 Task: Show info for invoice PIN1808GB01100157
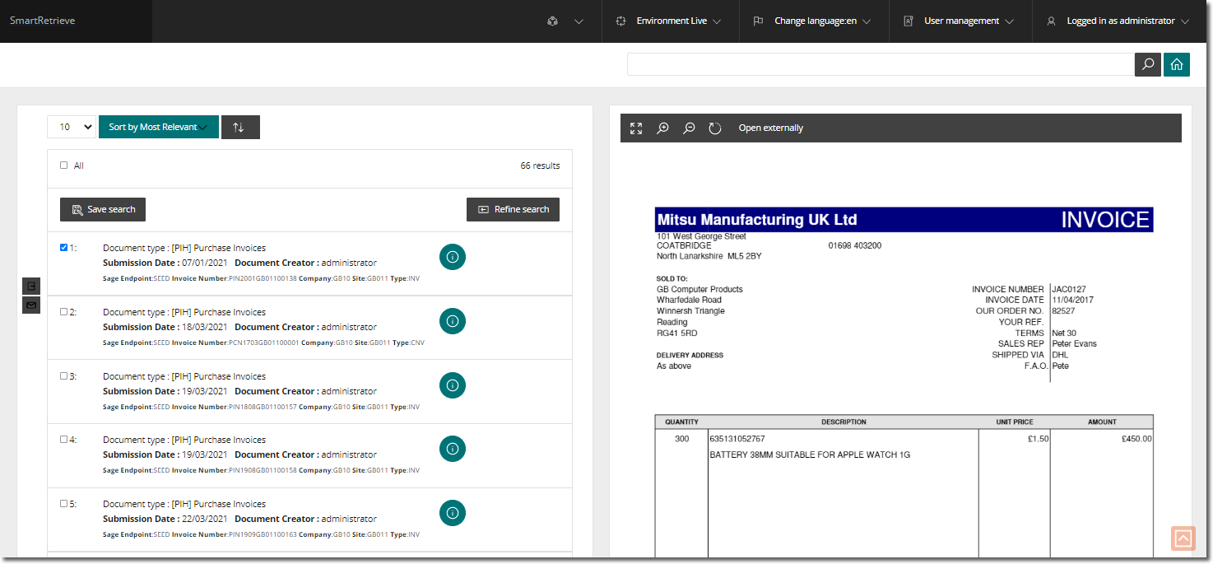tap(453, 385)
